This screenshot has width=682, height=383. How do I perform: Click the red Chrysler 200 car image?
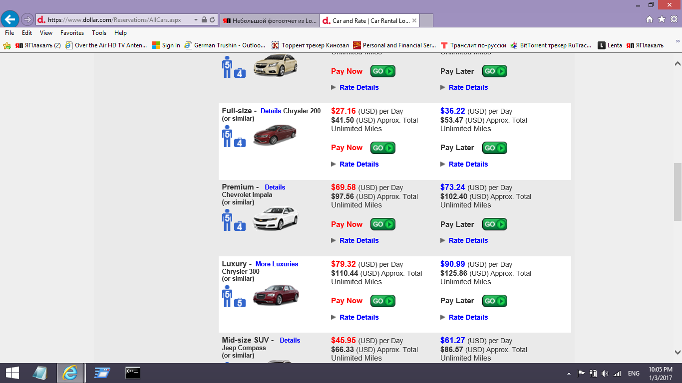[275, 135]
